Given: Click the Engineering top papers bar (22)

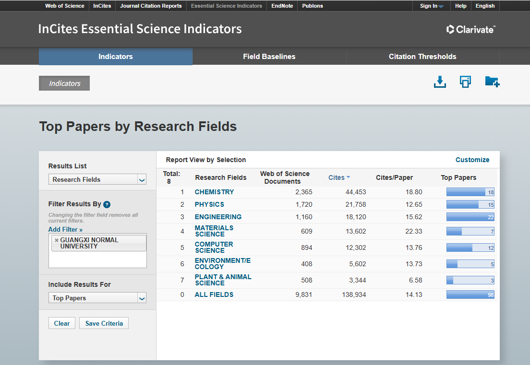Looking at the screenshot, I should [x=470, y=217].
